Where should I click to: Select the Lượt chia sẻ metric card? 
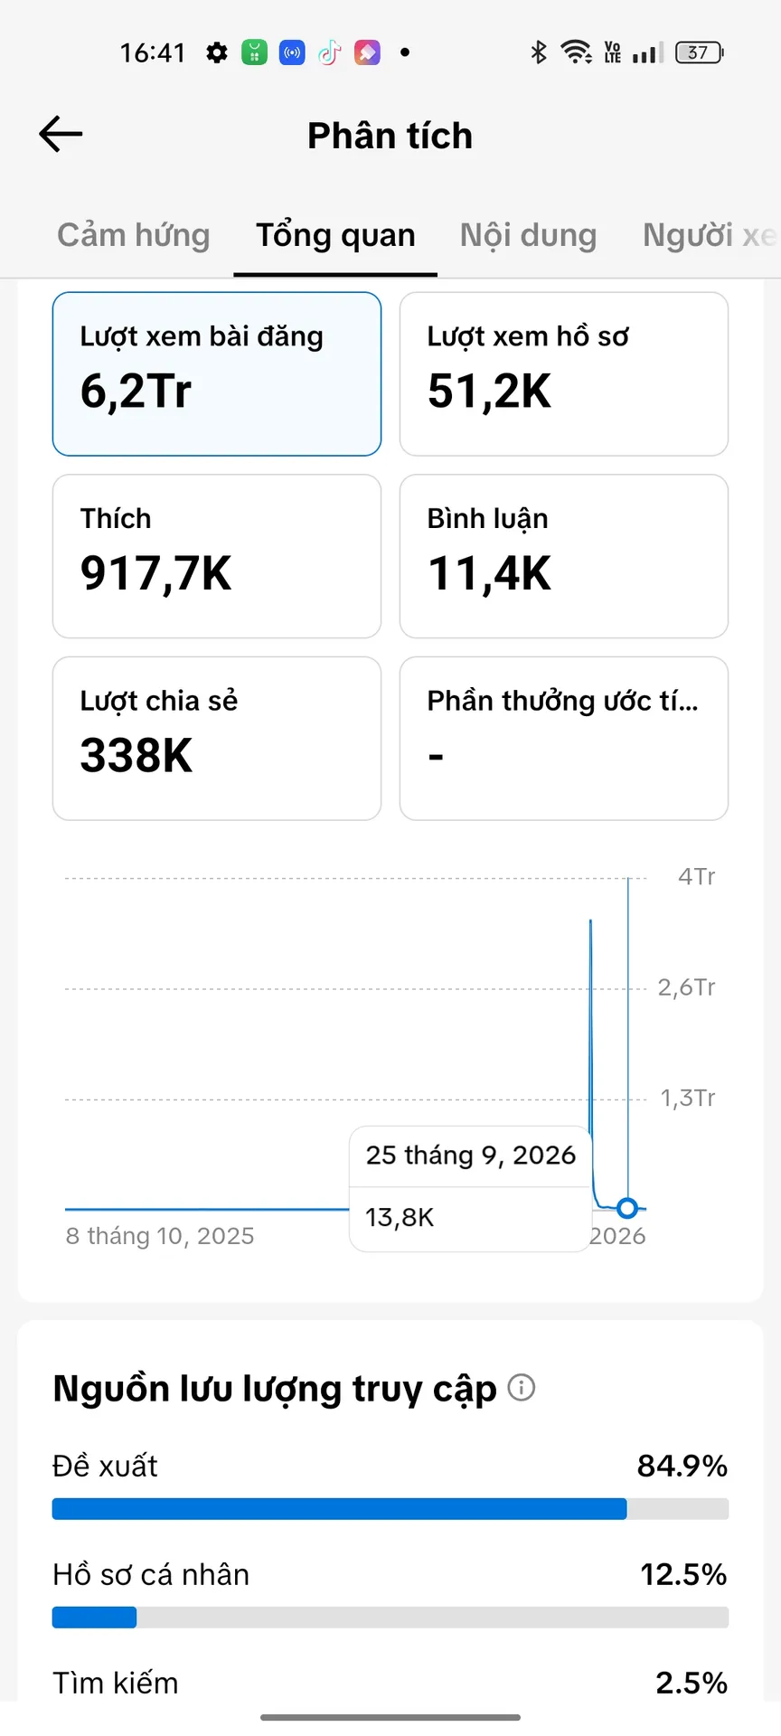(x=217, y=739)
